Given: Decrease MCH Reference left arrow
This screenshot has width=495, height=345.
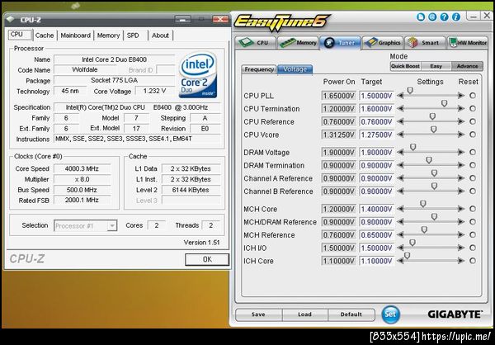Looking at the screenshot, I should 400,234.
